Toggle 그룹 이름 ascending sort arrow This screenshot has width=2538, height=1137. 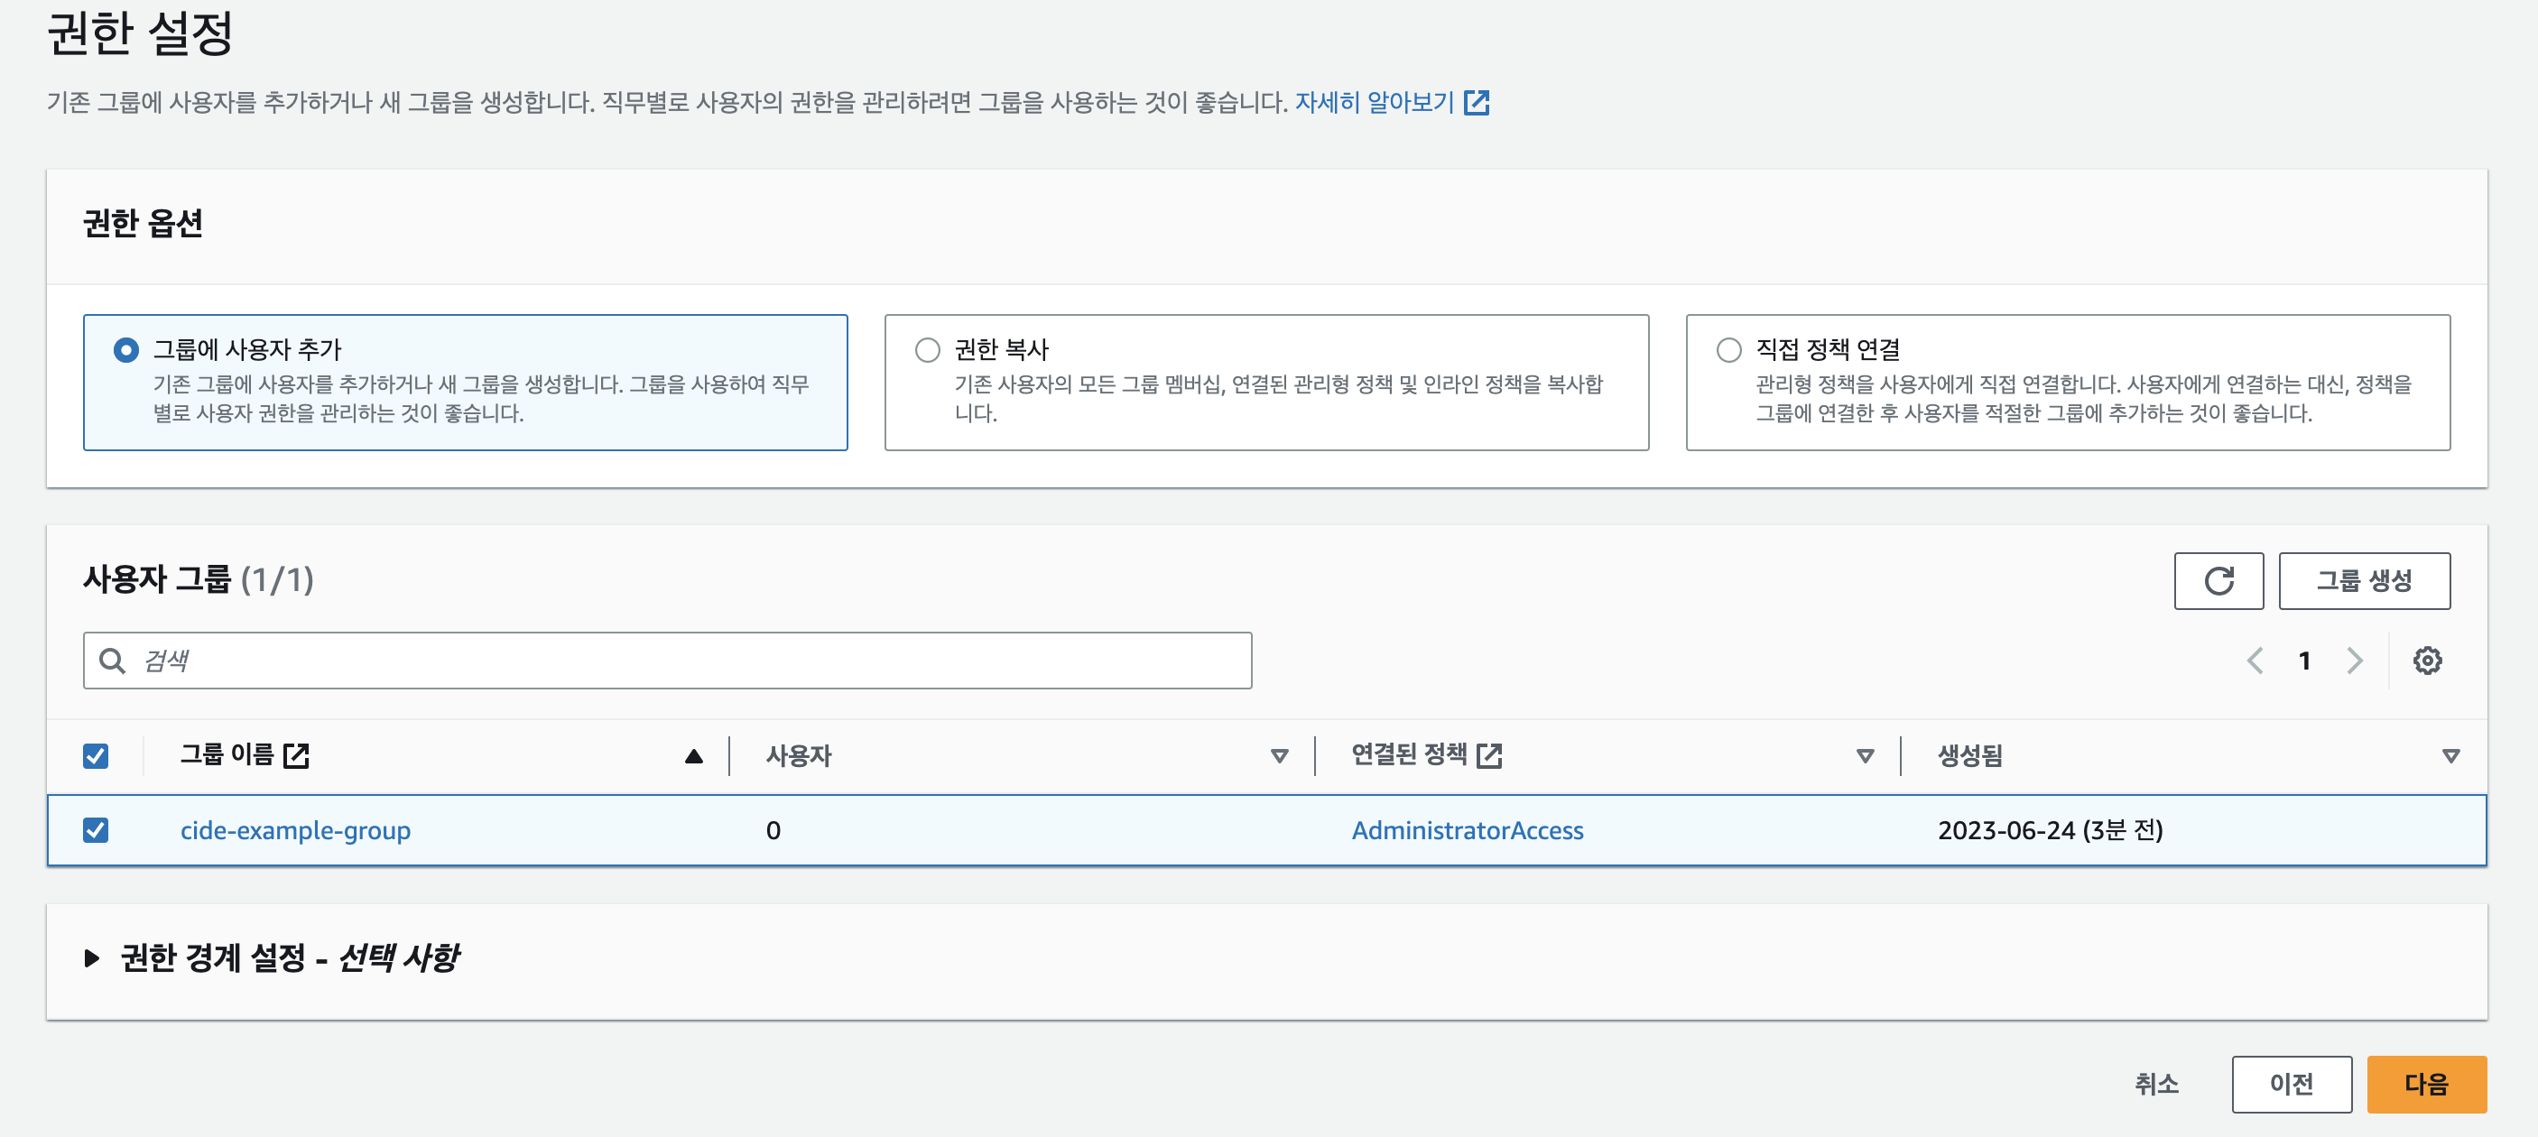click(x=693, y=755)
